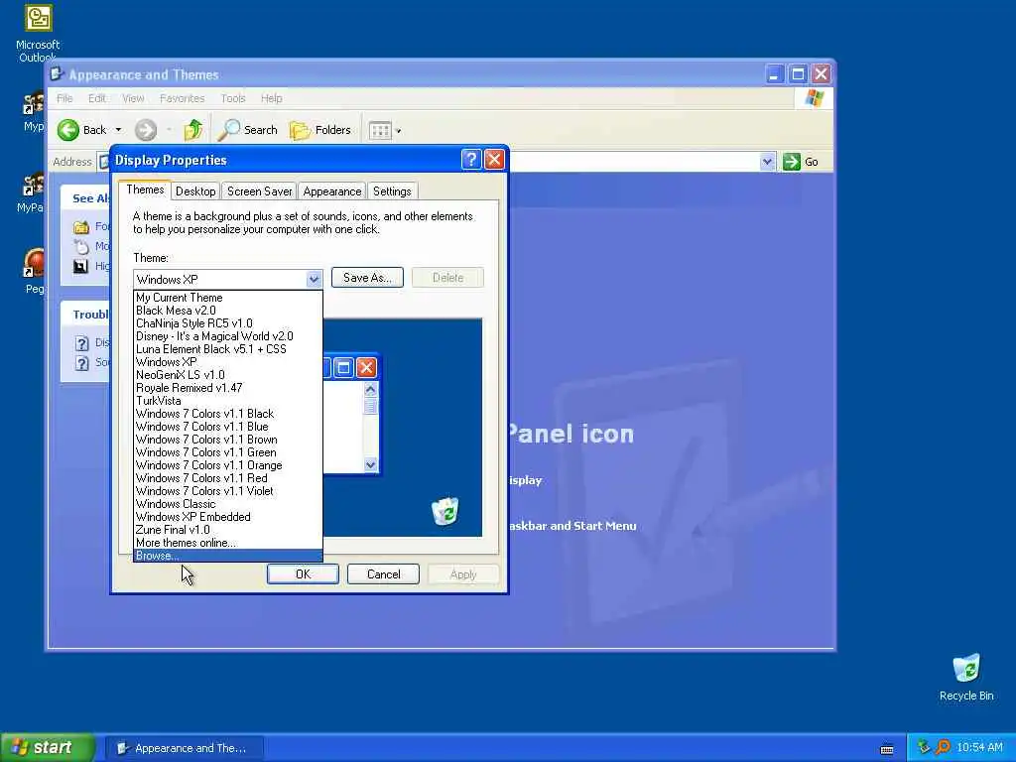Screen dimensions: 1016x762
Task: Open the Help menu
Action: 272,98
